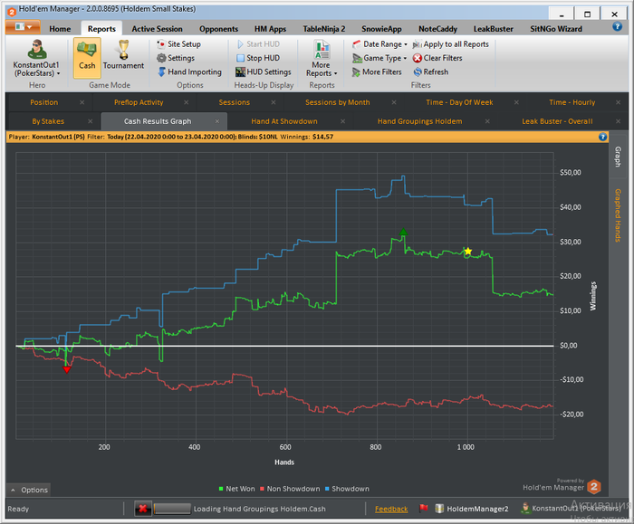Click the green up-arrow graph marker
Viewport: 634px width, 524px height.
(403, 232)
